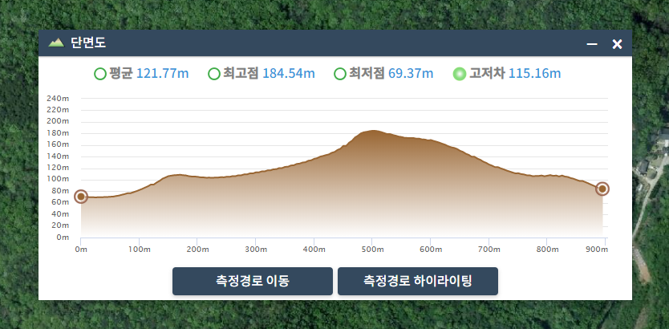
Task: Click the 500m distance axis label
Action: pyautogui.click(x=372, y=250)
